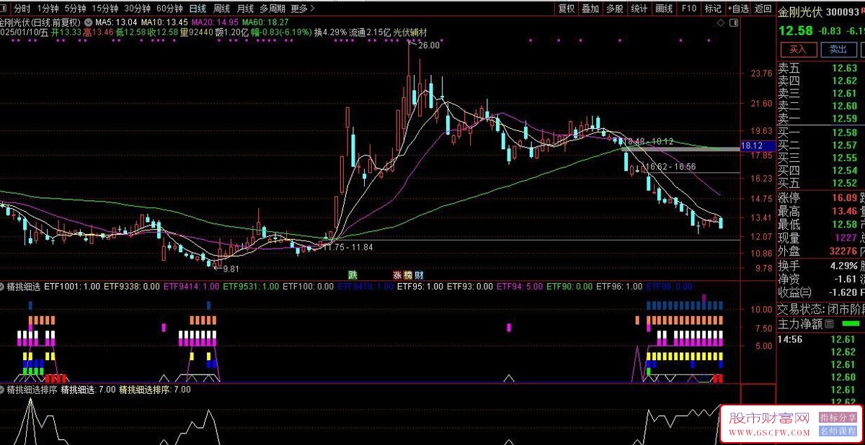The image size is (865, 445).
Task: Switch to the 周线 weekly chart tab
Action: (x=222, y=9)
